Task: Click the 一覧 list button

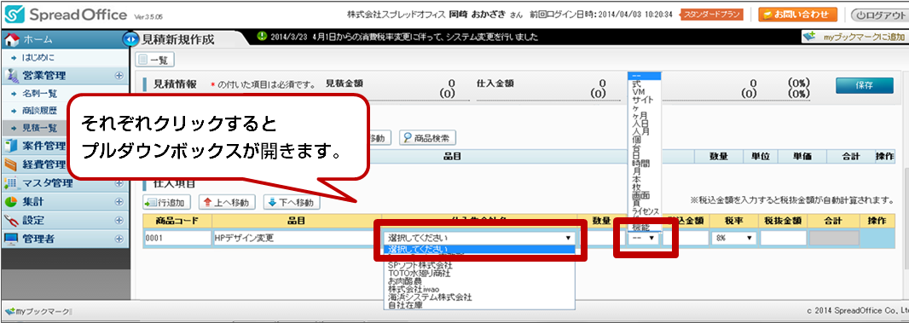Action: point(155,59)
